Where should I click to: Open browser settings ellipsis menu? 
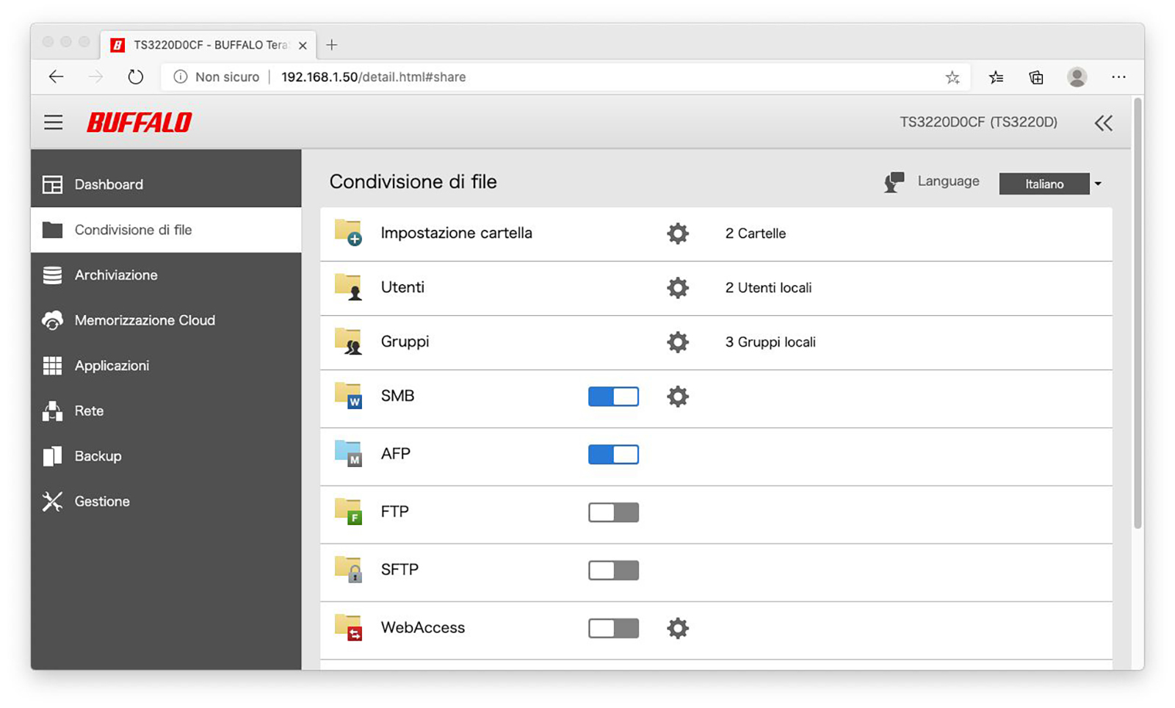tap(1118, 77)
